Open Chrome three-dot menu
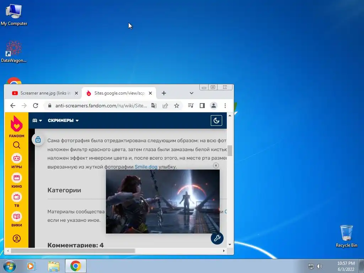The width and height of the screenshot is (364, 273). (225, 106)
